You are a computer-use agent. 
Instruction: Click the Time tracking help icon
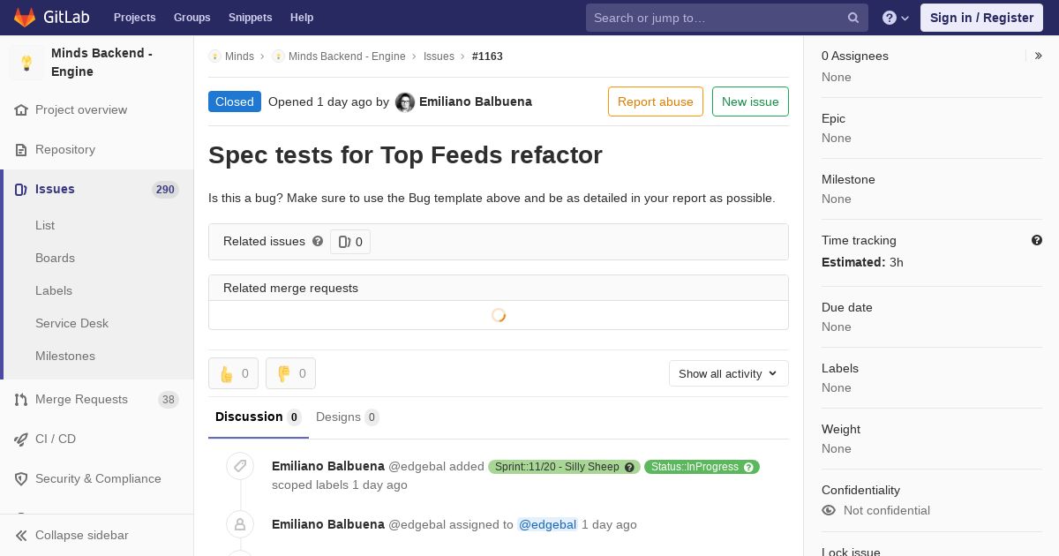(x=1037, y=240)
